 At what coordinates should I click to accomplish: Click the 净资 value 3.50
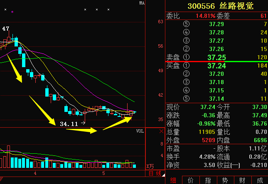[209, 165]
